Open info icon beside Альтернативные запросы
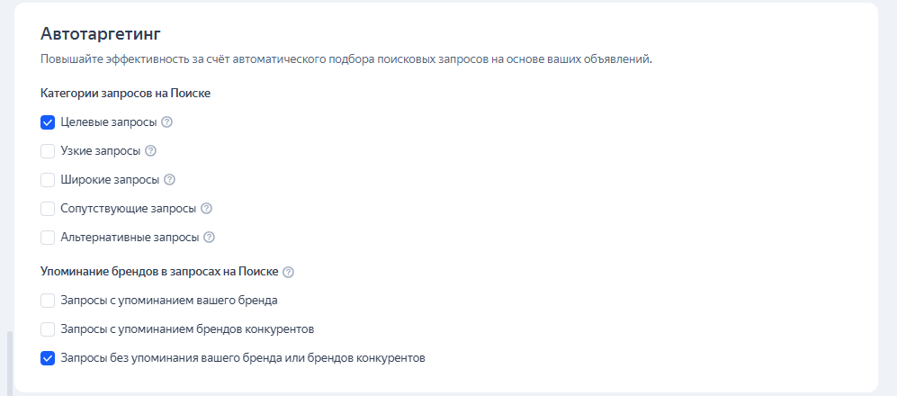 pos(209,238)
